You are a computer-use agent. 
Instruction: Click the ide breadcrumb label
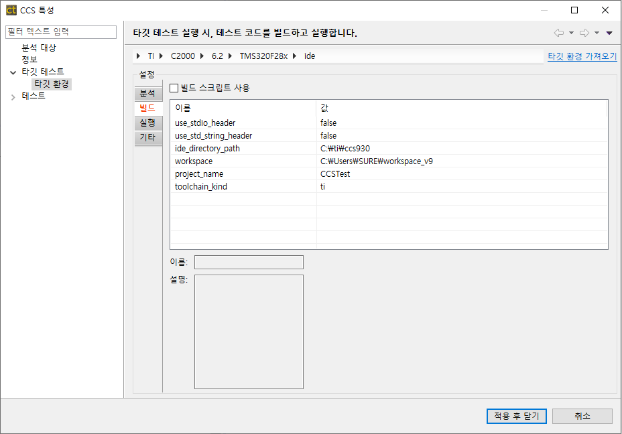coord(310,56)
